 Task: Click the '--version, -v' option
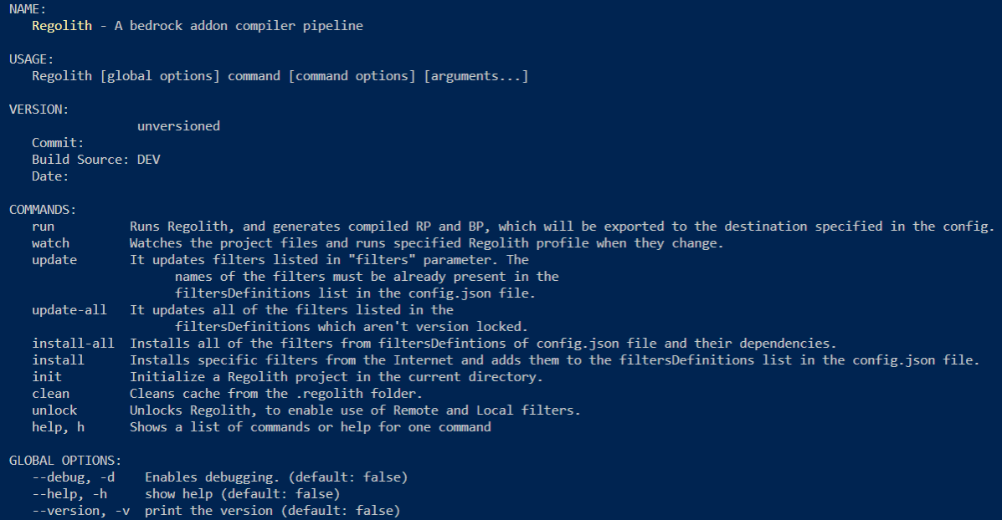pyautogui.click(x=80, y=511)
